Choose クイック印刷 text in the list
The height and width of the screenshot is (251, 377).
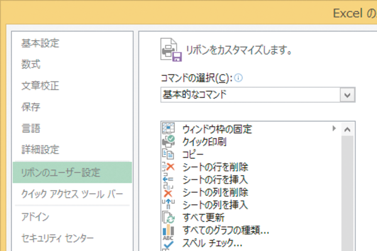(x=204, y=142)
